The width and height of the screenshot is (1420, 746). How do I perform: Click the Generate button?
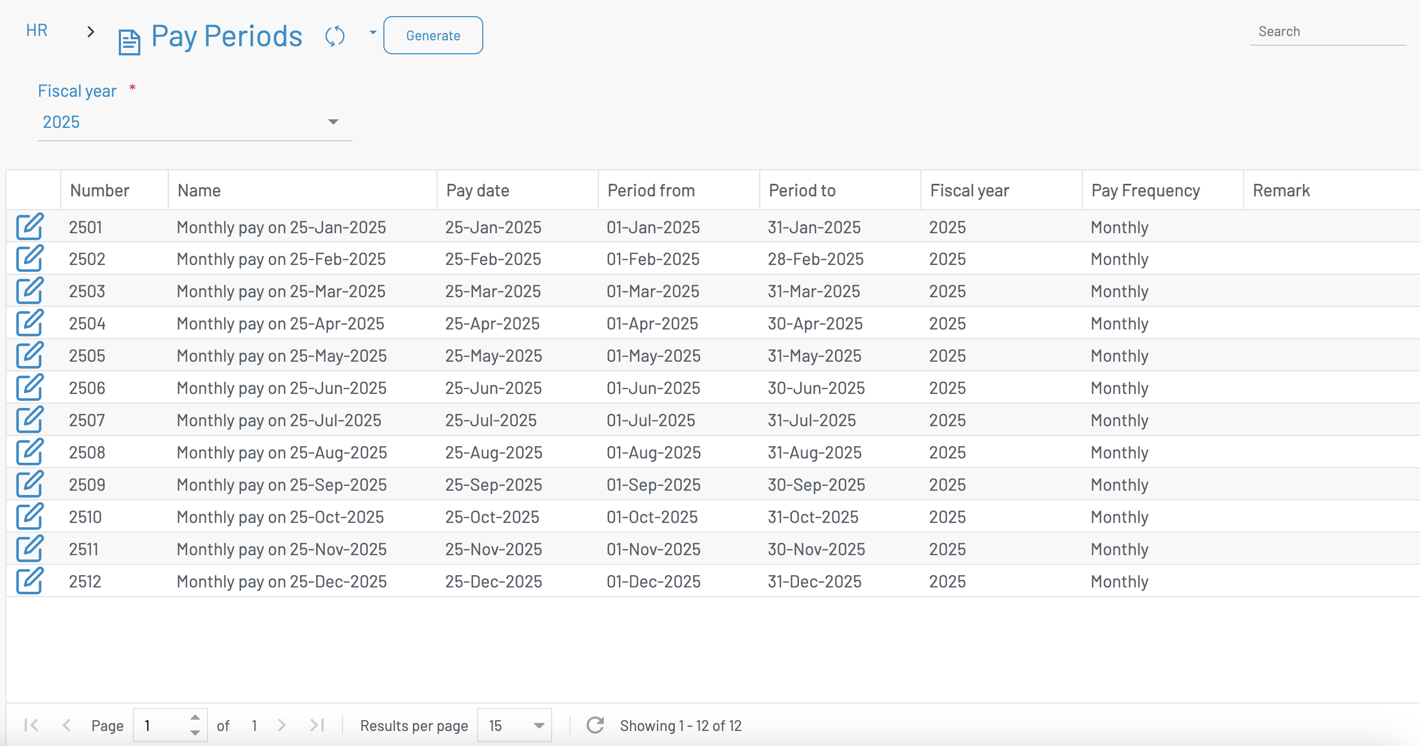click(x=433, y=35)
